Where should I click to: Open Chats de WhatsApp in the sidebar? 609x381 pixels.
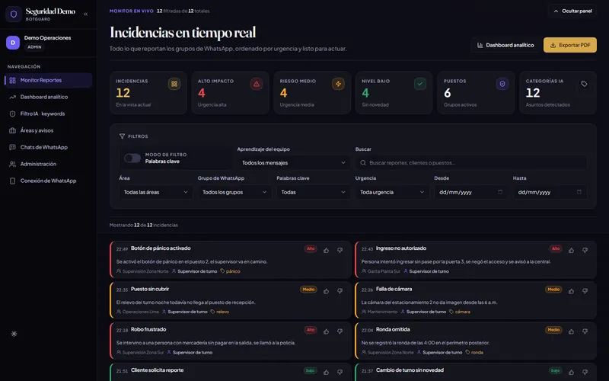(x=49, y=147)
